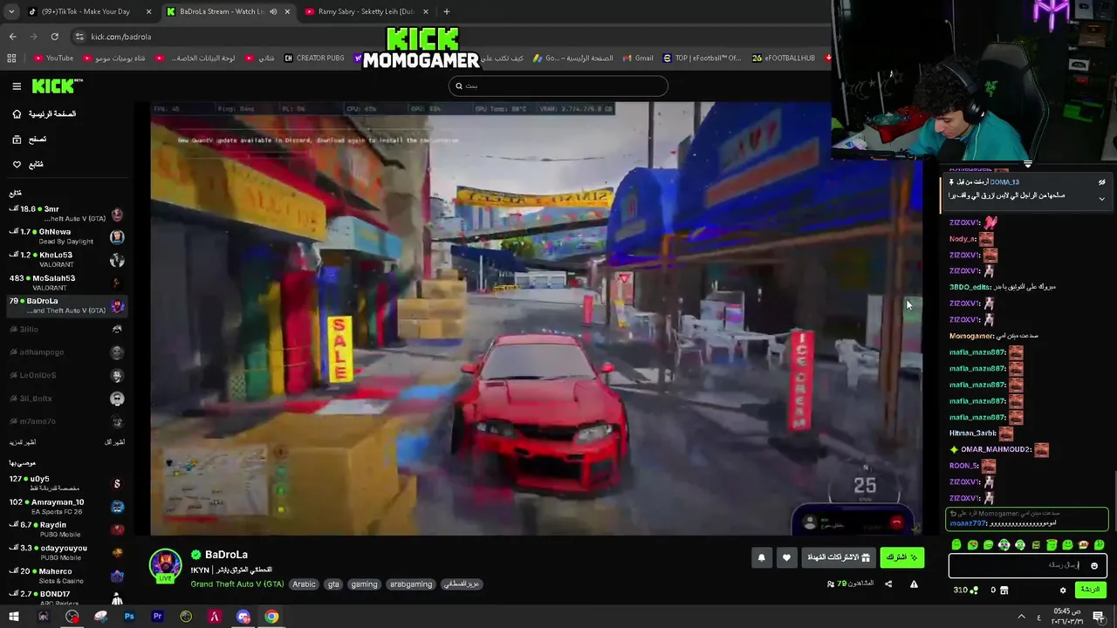The height and width of the screenshot is (628, 1117).
Task: Open offline adhampogo channel
Action: click(x=66, y=352)
